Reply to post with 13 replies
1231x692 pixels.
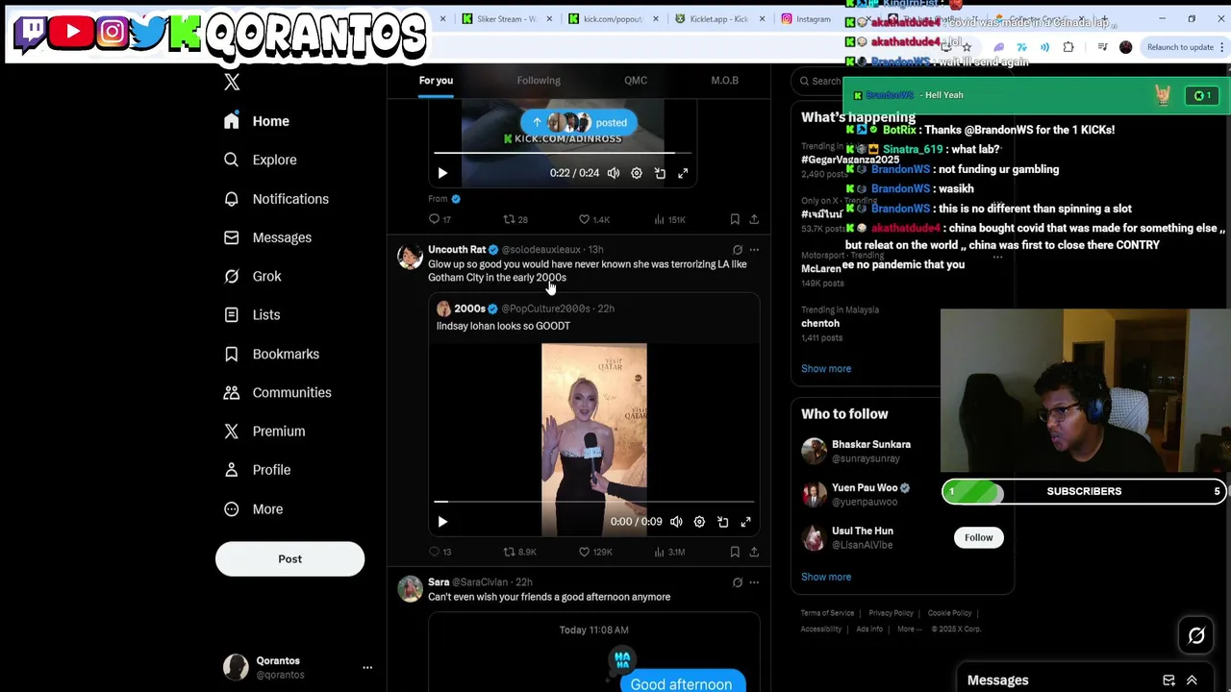point(440,552)
